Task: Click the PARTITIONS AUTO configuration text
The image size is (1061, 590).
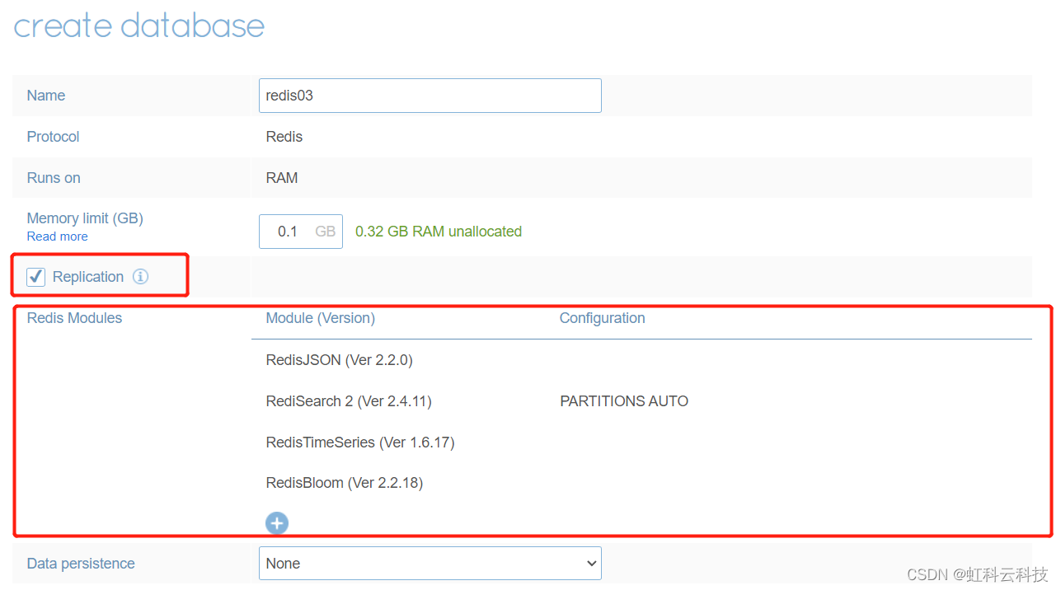Action: [x=624, y=401]
